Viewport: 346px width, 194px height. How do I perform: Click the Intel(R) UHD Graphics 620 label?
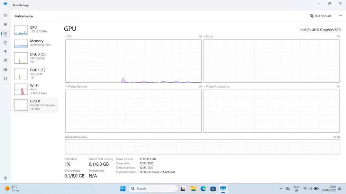[320, 30]
